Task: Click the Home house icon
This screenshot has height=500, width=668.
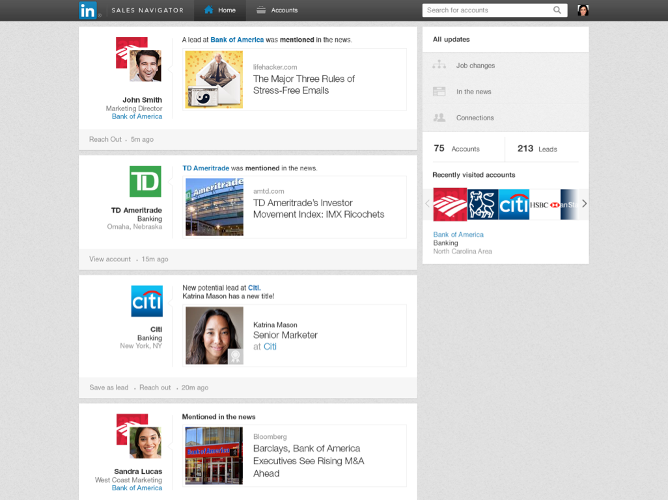Action: coord(208,10)
